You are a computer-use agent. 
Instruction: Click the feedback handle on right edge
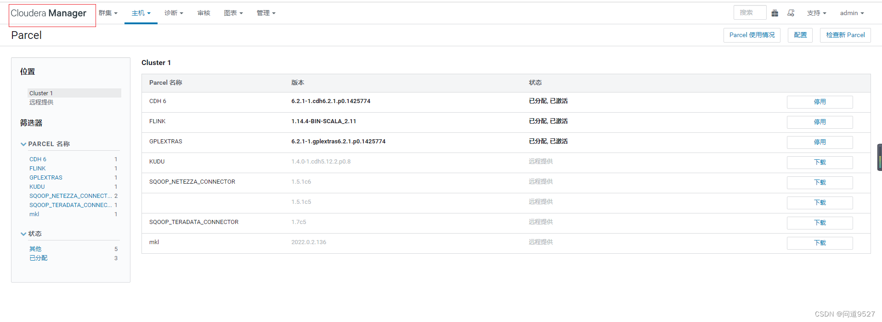[879, 157]
